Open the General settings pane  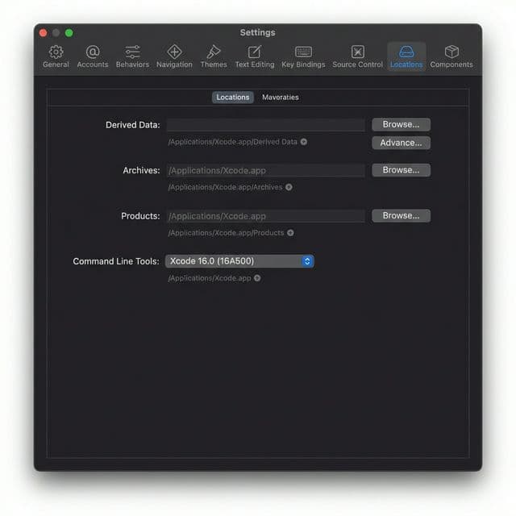(x=56, y=56)
